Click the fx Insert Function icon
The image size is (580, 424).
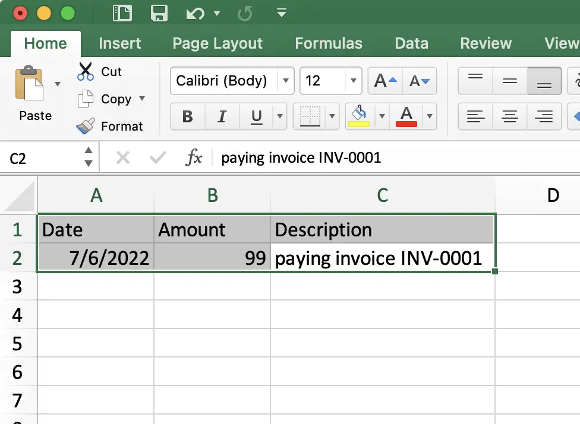[194, 158]
